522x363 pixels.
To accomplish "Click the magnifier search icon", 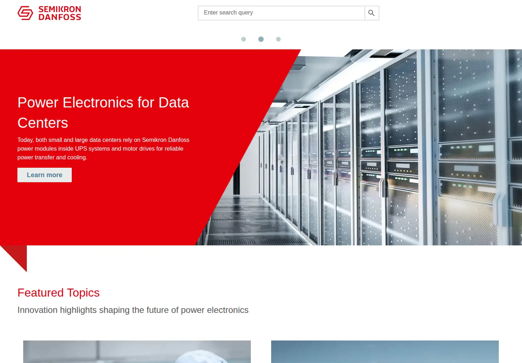I will (372, 13).
